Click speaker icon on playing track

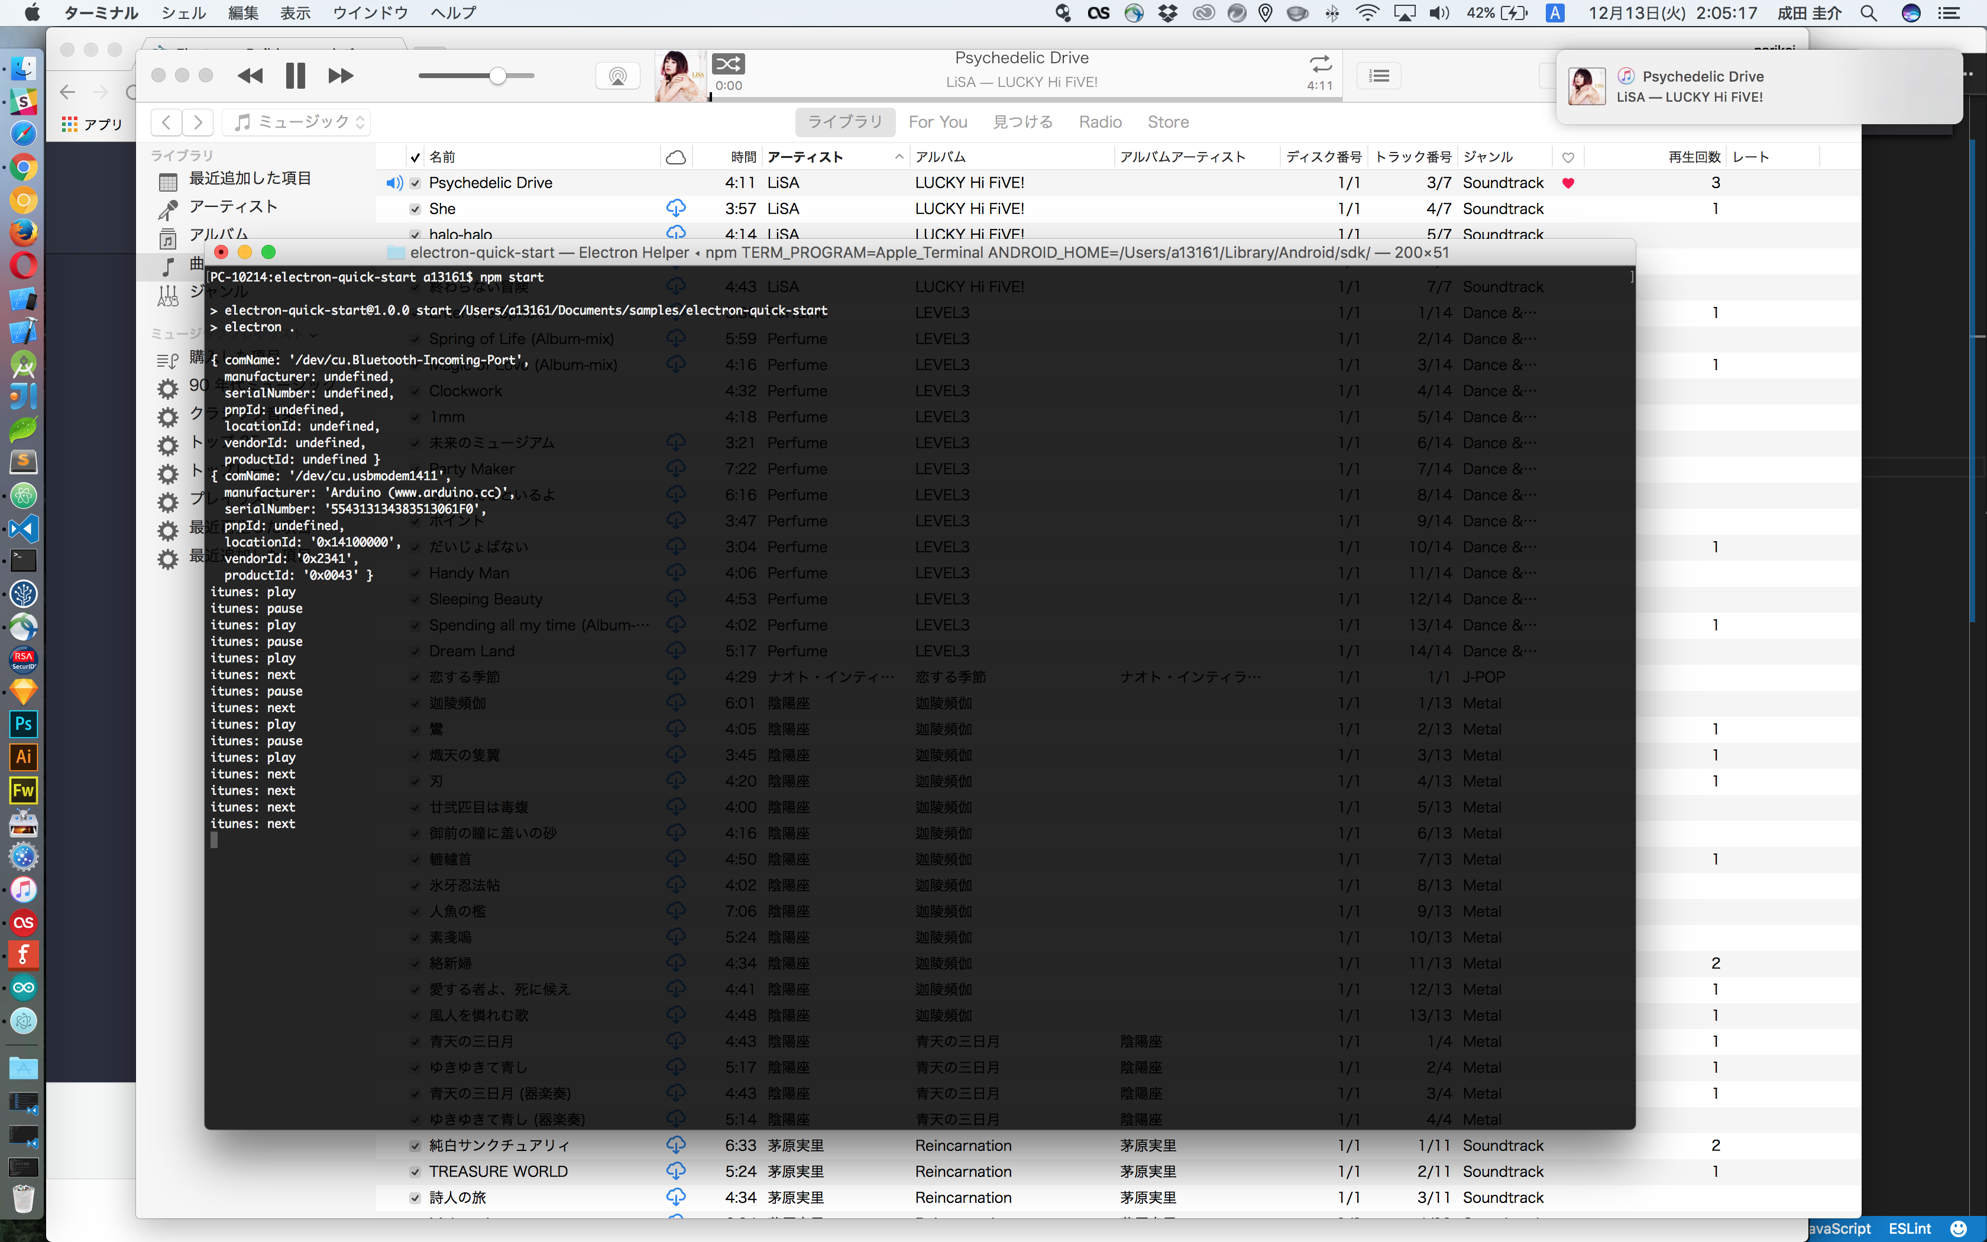coord(394,183)
